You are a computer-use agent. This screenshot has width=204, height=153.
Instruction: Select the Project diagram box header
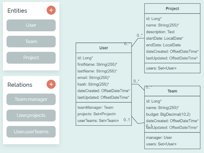tap(172, 8)
